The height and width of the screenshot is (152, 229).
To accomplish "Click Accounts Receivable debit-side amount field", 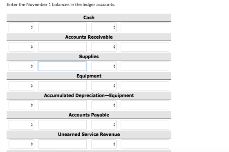I will [62, 47].
